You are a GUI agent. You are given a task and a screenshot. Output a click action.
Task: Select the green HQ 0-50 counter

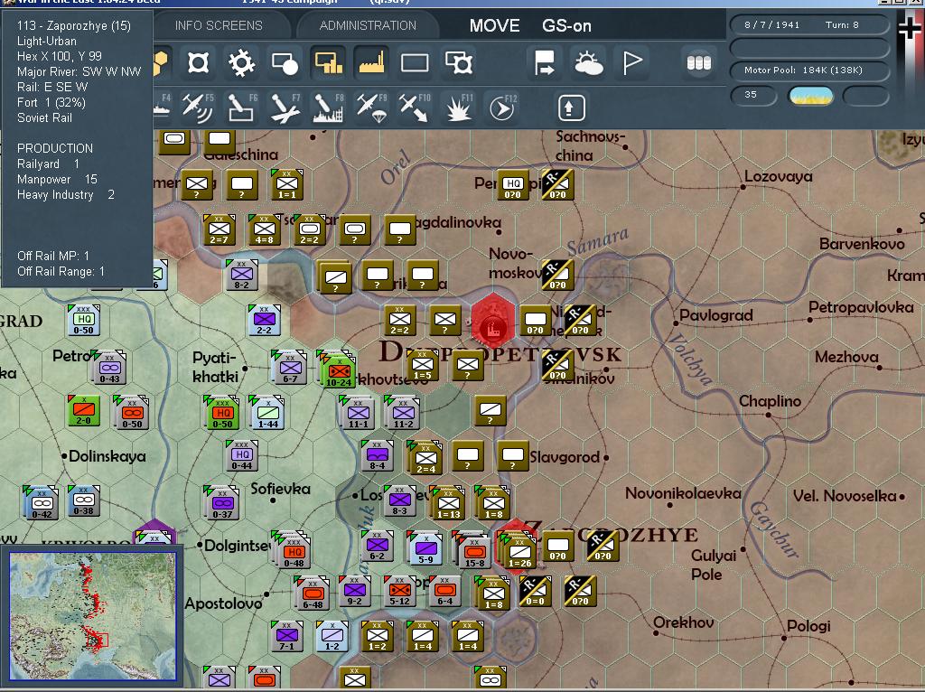(222, 412)
